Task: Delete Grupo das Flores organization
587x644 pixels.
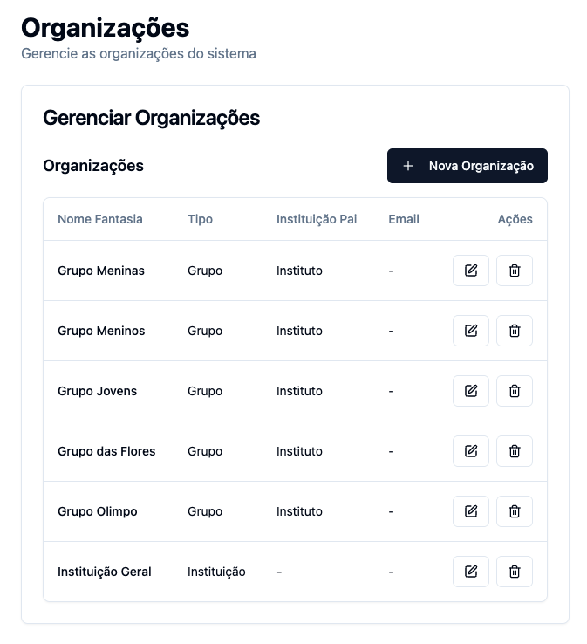Action: point(514,451)
